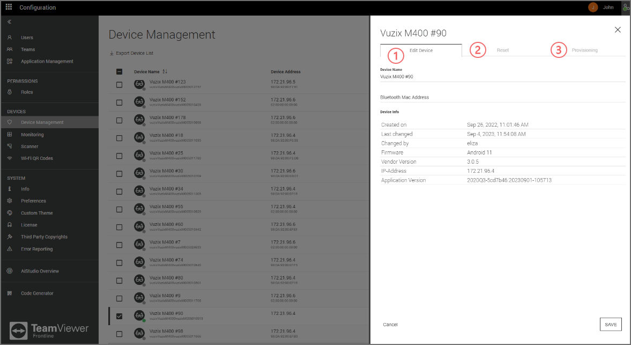Switch to the Edit Device tab
Screen dimensions: 631x345
click(x=421, y=50)
